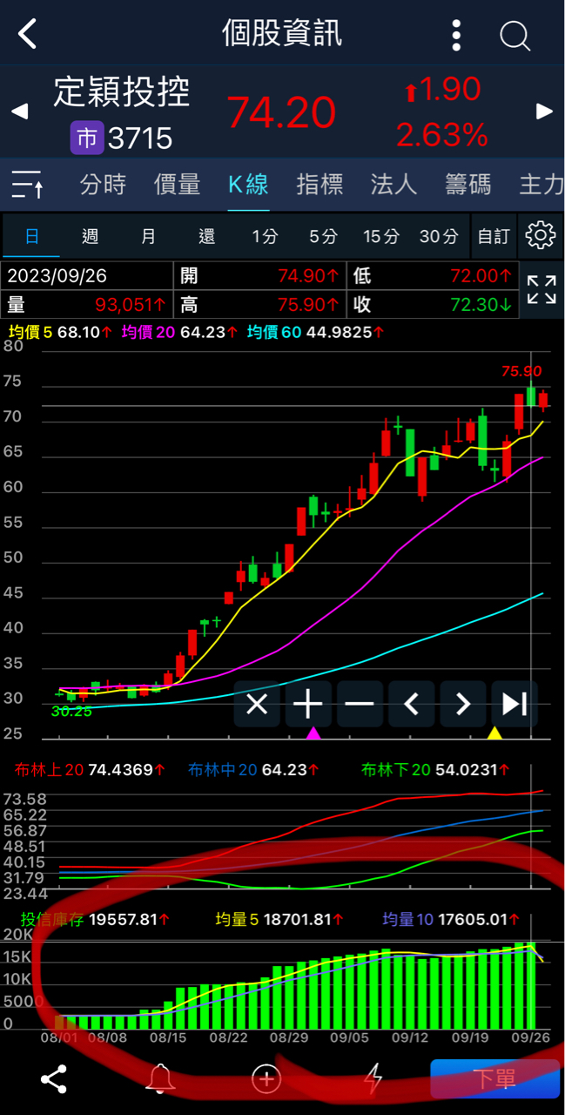The width and height of the screenshot is (565, 1115).
Task: Tap the share icon at bottom
Action: (x=54, y=1079)
